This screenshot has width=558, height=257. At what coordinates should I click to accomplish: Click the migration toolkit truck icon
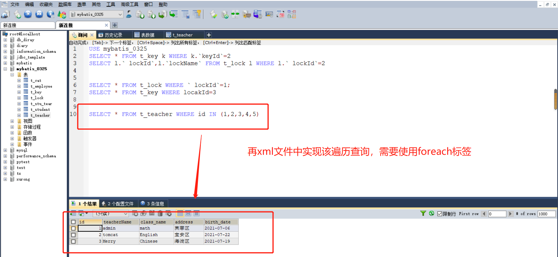click(247, 14)
